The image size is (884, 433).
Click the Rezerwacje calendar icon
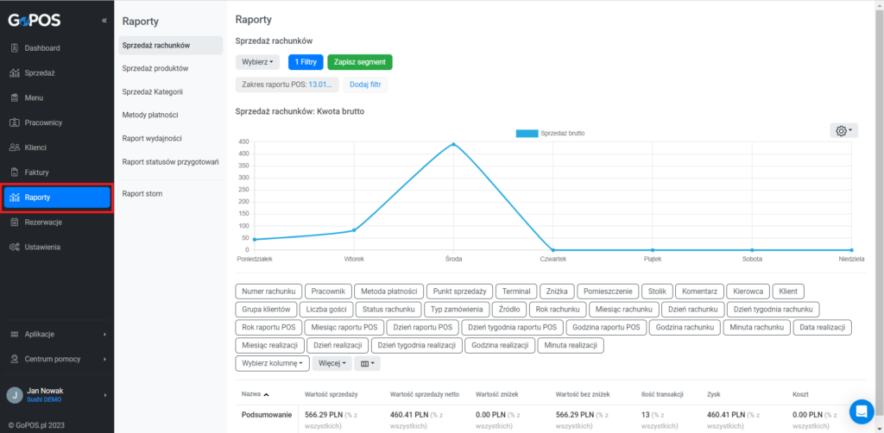(x=16, y=223)
